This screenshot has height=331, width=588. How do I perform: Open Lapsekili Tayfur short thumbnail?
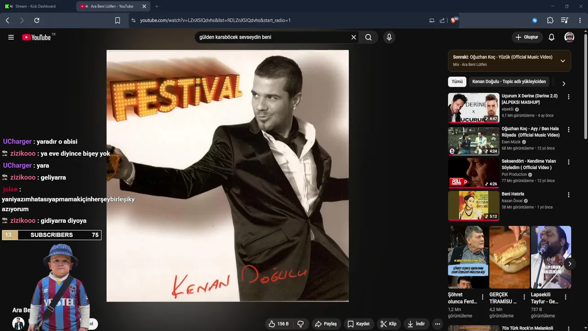tap(551, 257)
